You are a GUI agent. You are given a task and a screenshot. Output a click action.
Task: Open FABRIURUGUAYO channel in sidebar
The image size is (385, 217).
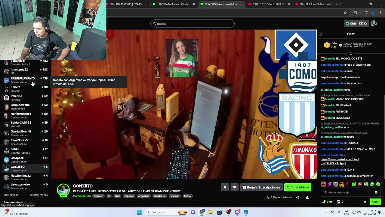(x=26, y=80)
